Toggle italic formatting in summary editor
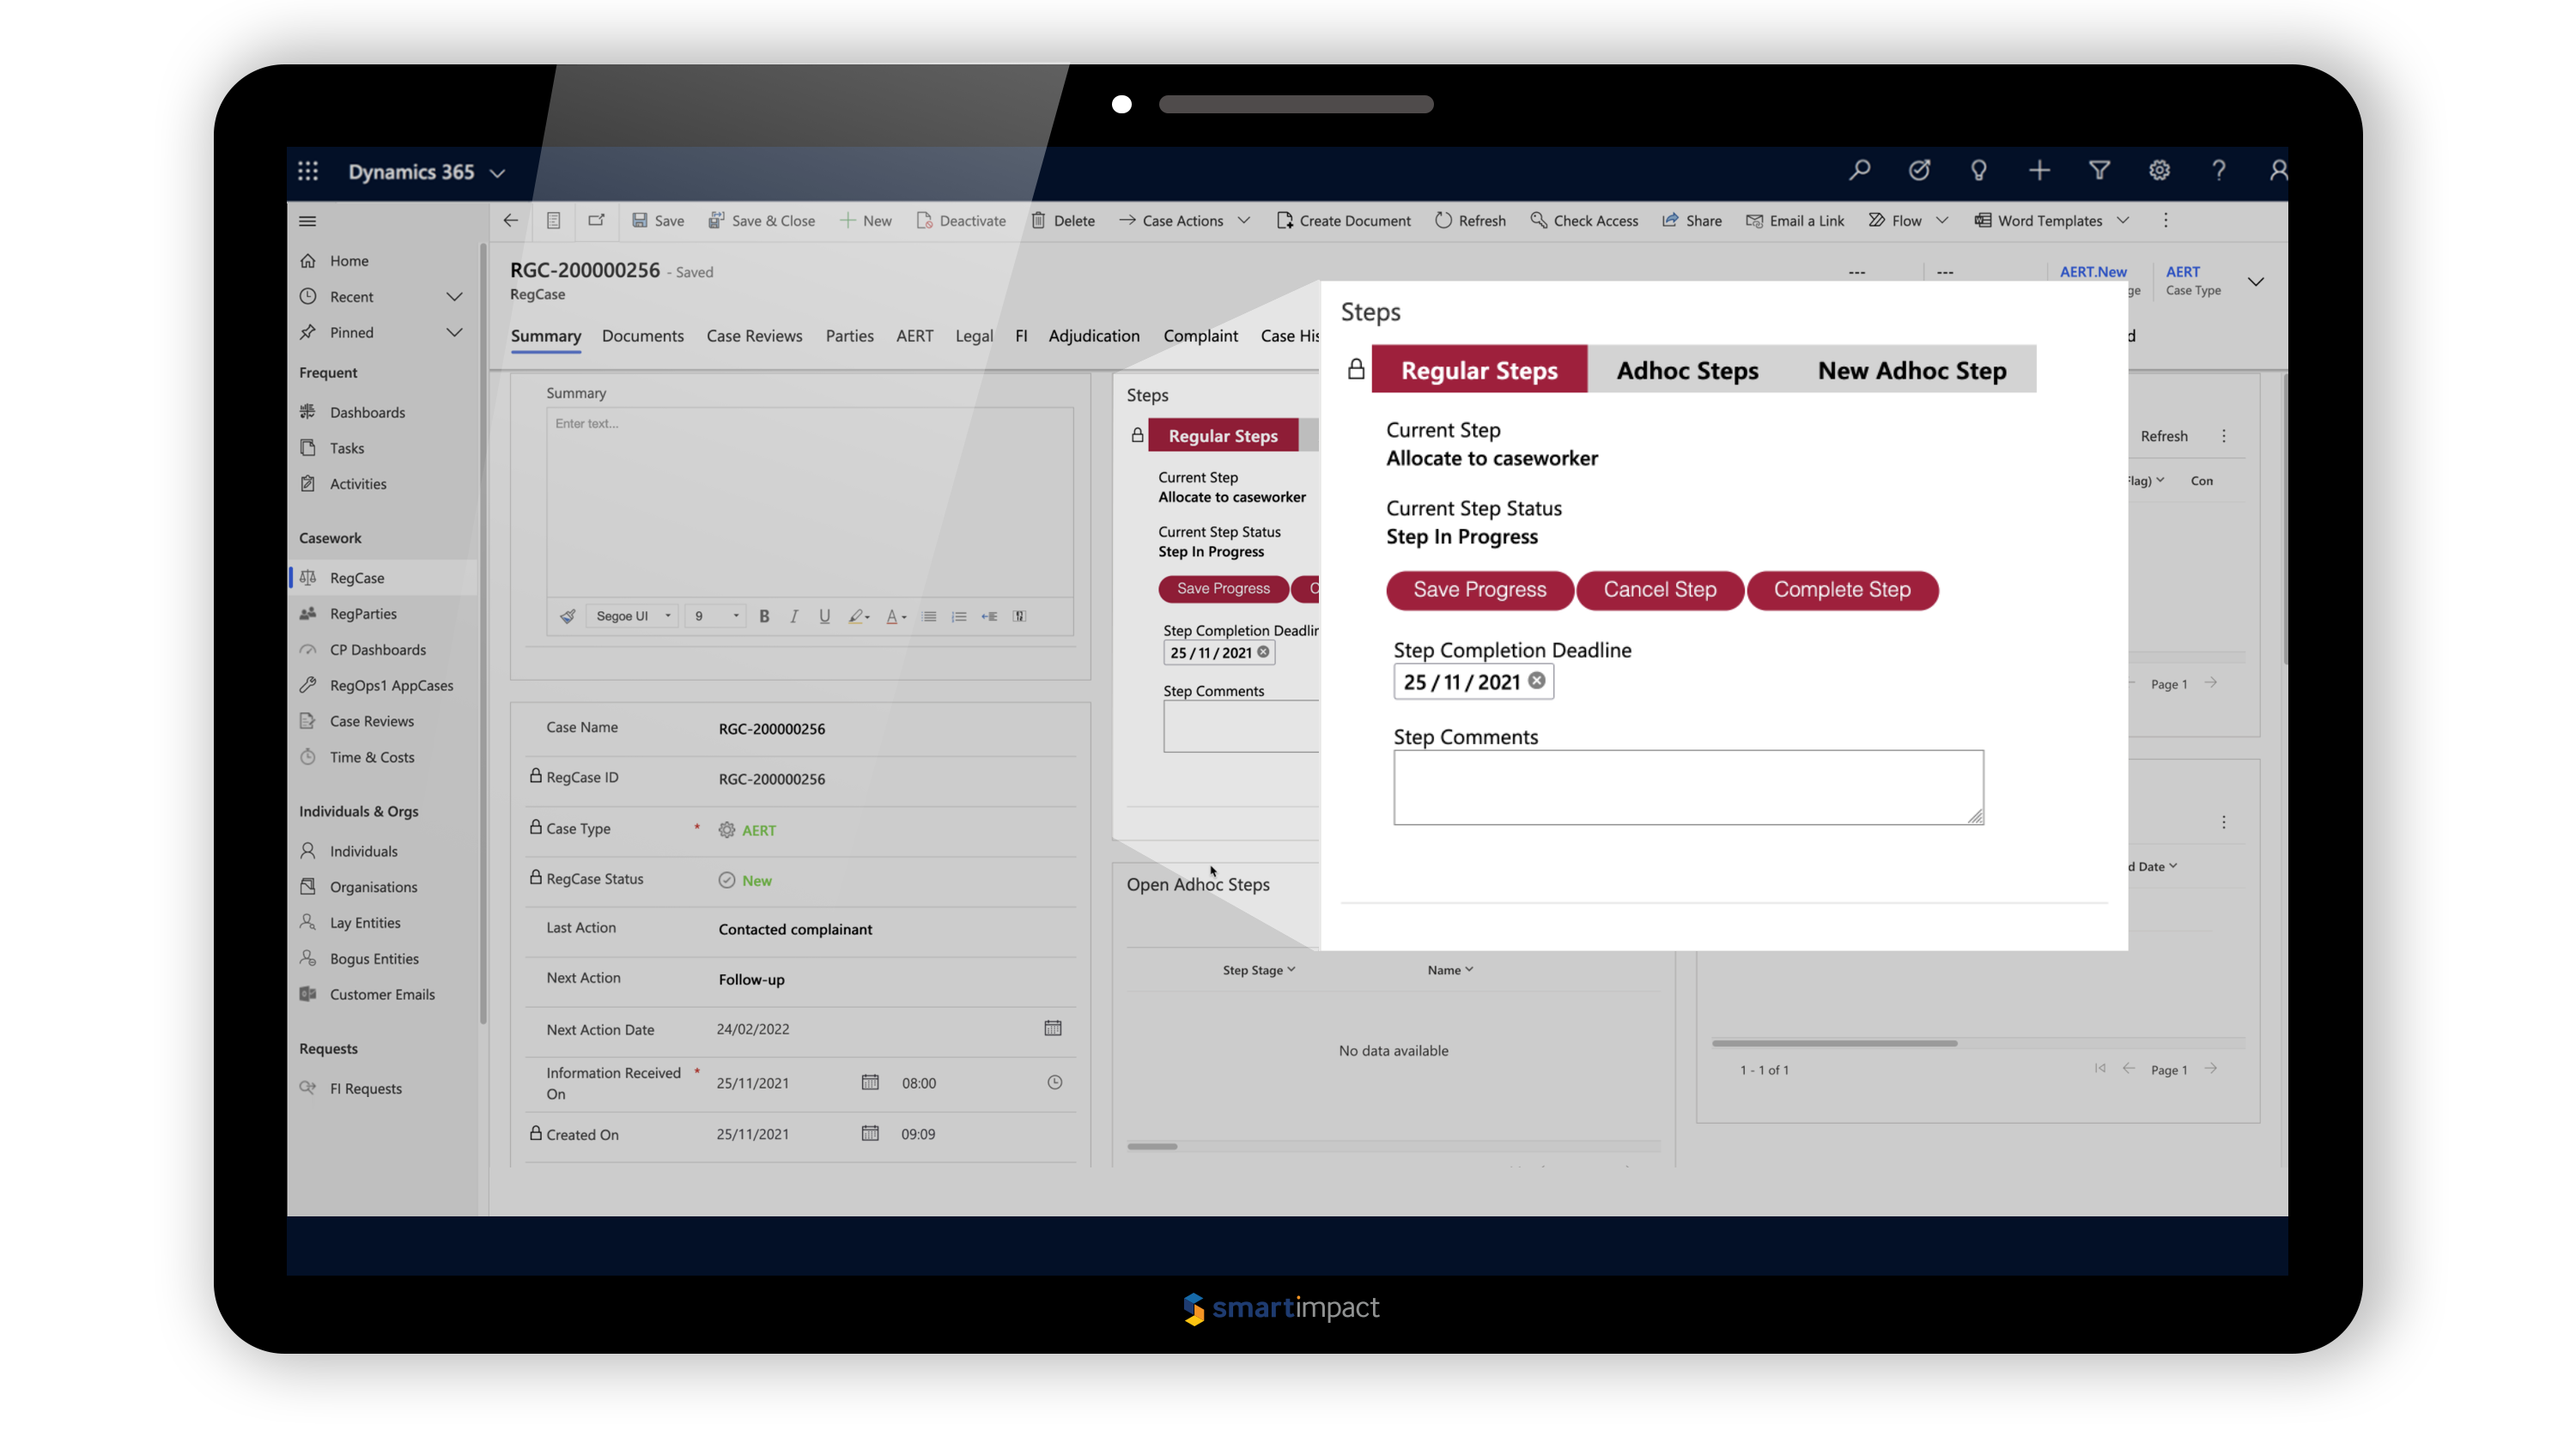Viewport: 2576px width, 1449px height. (x=794, y=616)
